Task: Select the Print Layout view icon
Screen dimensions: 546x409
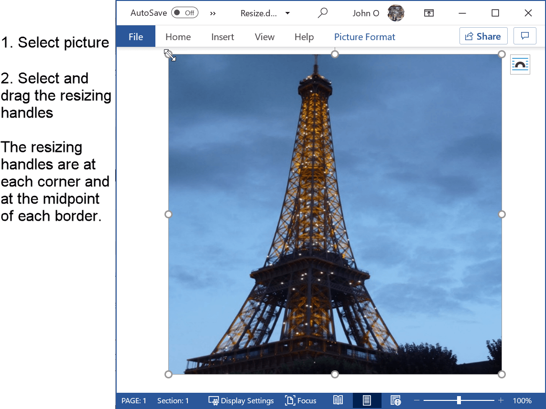Action: (x=366, y=400)
